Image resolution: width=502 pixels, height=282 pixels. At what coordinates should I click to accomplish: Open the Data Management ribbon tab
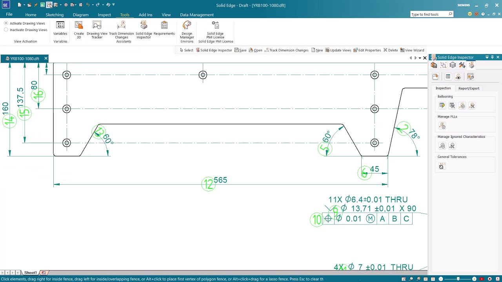point(197,15)
